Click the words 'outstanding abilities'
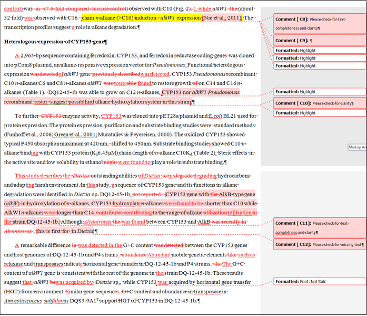This screenshot has height=316, width=367. point(114,176)
